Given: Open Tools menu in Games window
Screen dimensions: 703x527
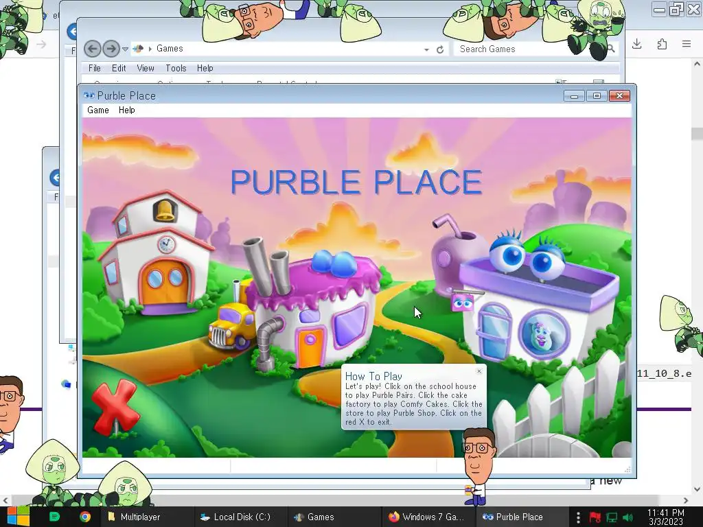Looking at the screenshot, I should (176, 68).
